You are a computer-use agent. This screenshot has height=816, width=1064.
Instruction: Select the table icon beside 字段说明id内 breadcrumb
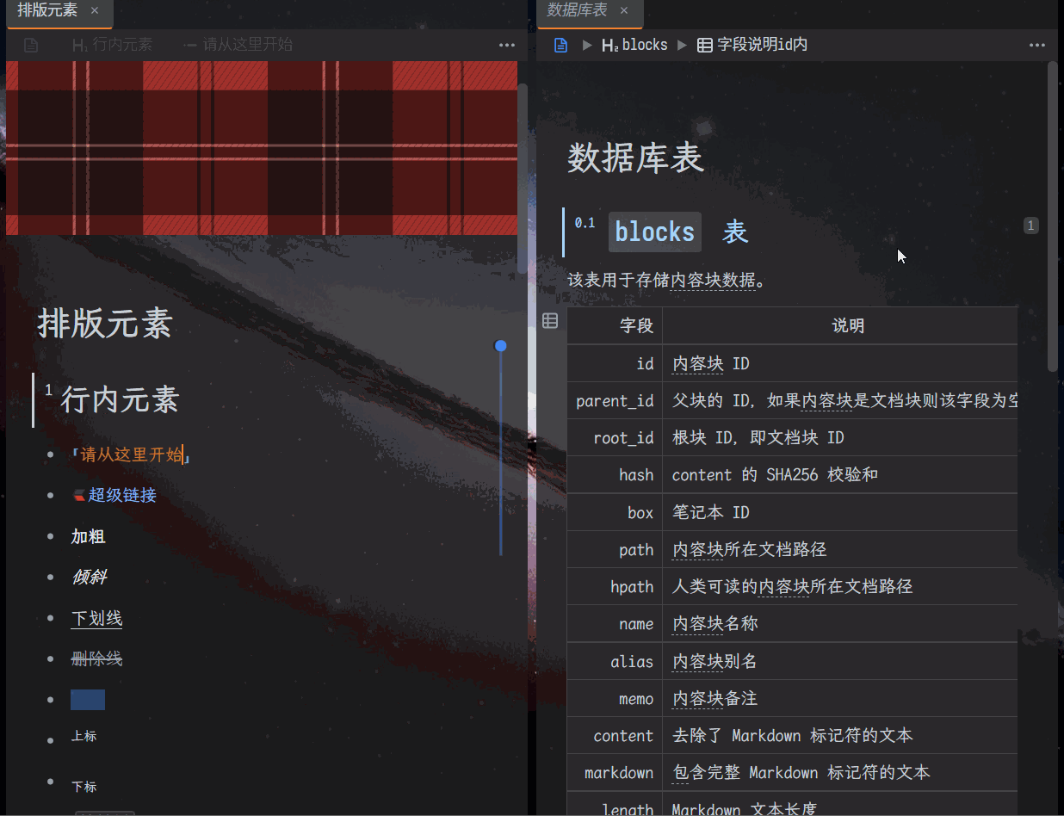coord(705,45)
